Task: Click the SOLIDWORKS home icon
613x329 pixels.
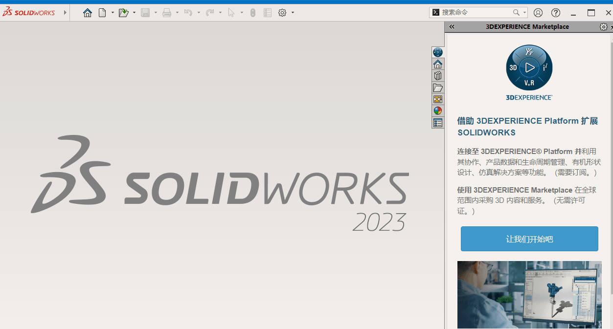Action: click(x=87, y=12)
